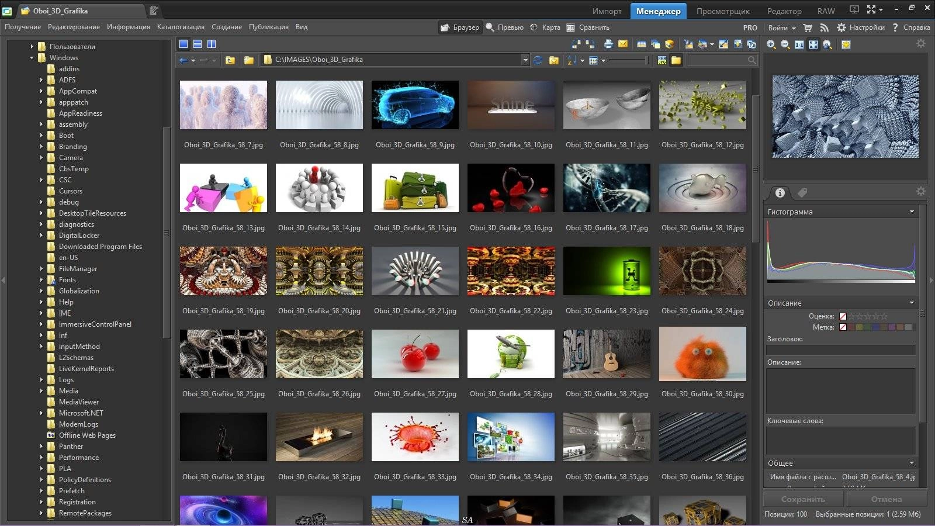Switch to the Просмотрщик tab
Viewport: 935px width, 526px height.
point(723,11)
